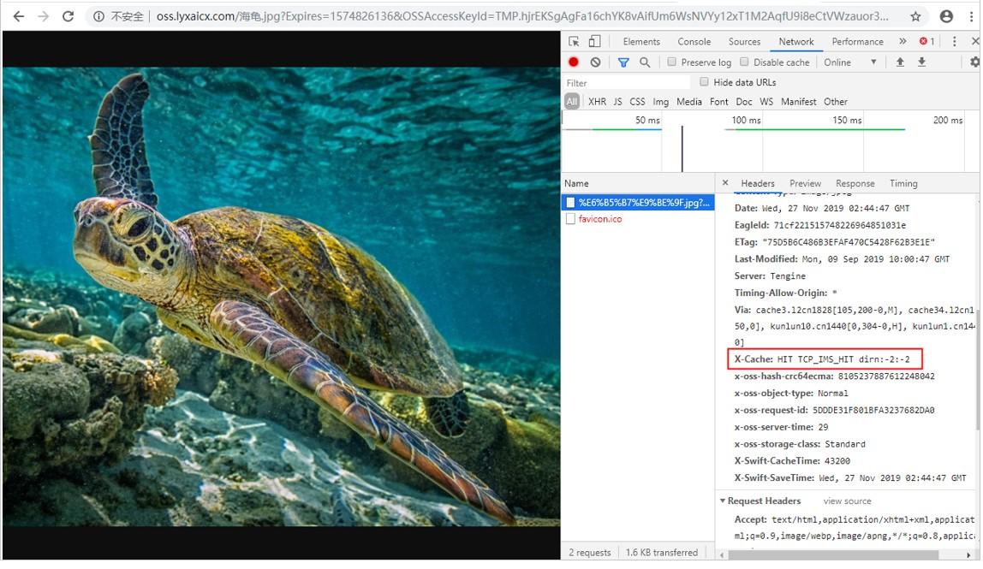Switch to Sources tab
The height and width of the screenshot is (569, 983).
point(744,41)
